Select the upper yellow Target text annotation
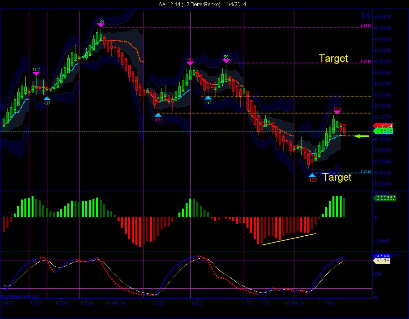The width and height of the screenshot is (409, 319). pos(333,58)
